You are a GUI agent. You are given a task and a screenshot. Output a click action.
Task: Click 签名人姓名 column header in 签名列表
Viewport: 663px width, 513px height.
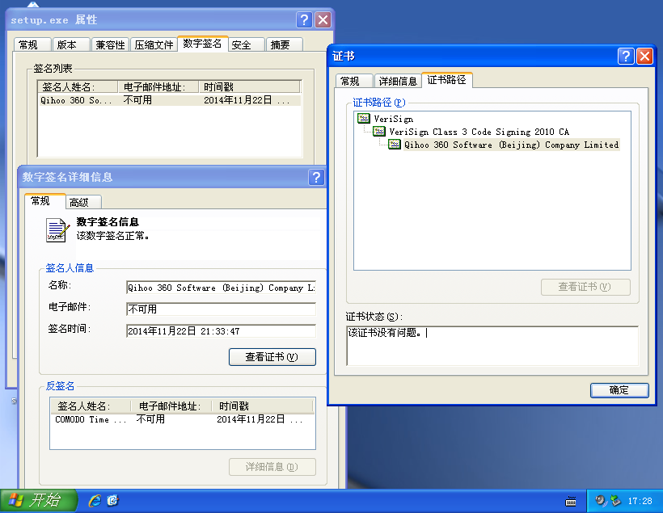(x=78, y=87)
